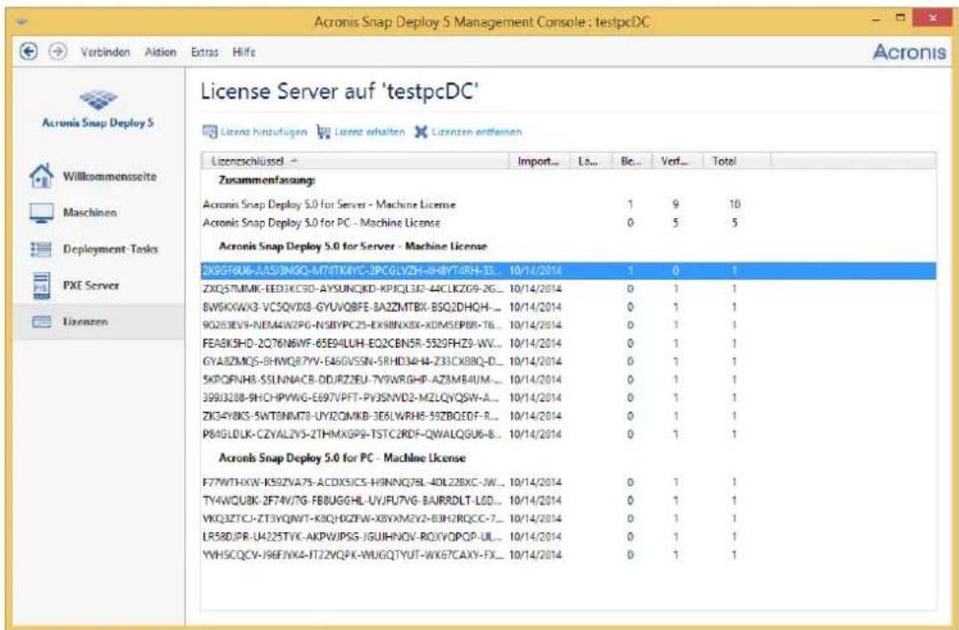Click Server - Machine License group heading
Image resolution: width=959 pixels, height=630 pixels.
point(353,247)
